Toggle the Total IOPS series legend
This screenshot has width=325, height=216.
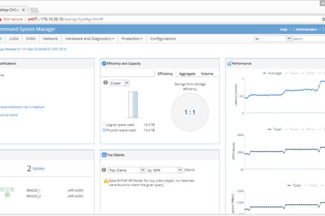(x=274, y=129)
